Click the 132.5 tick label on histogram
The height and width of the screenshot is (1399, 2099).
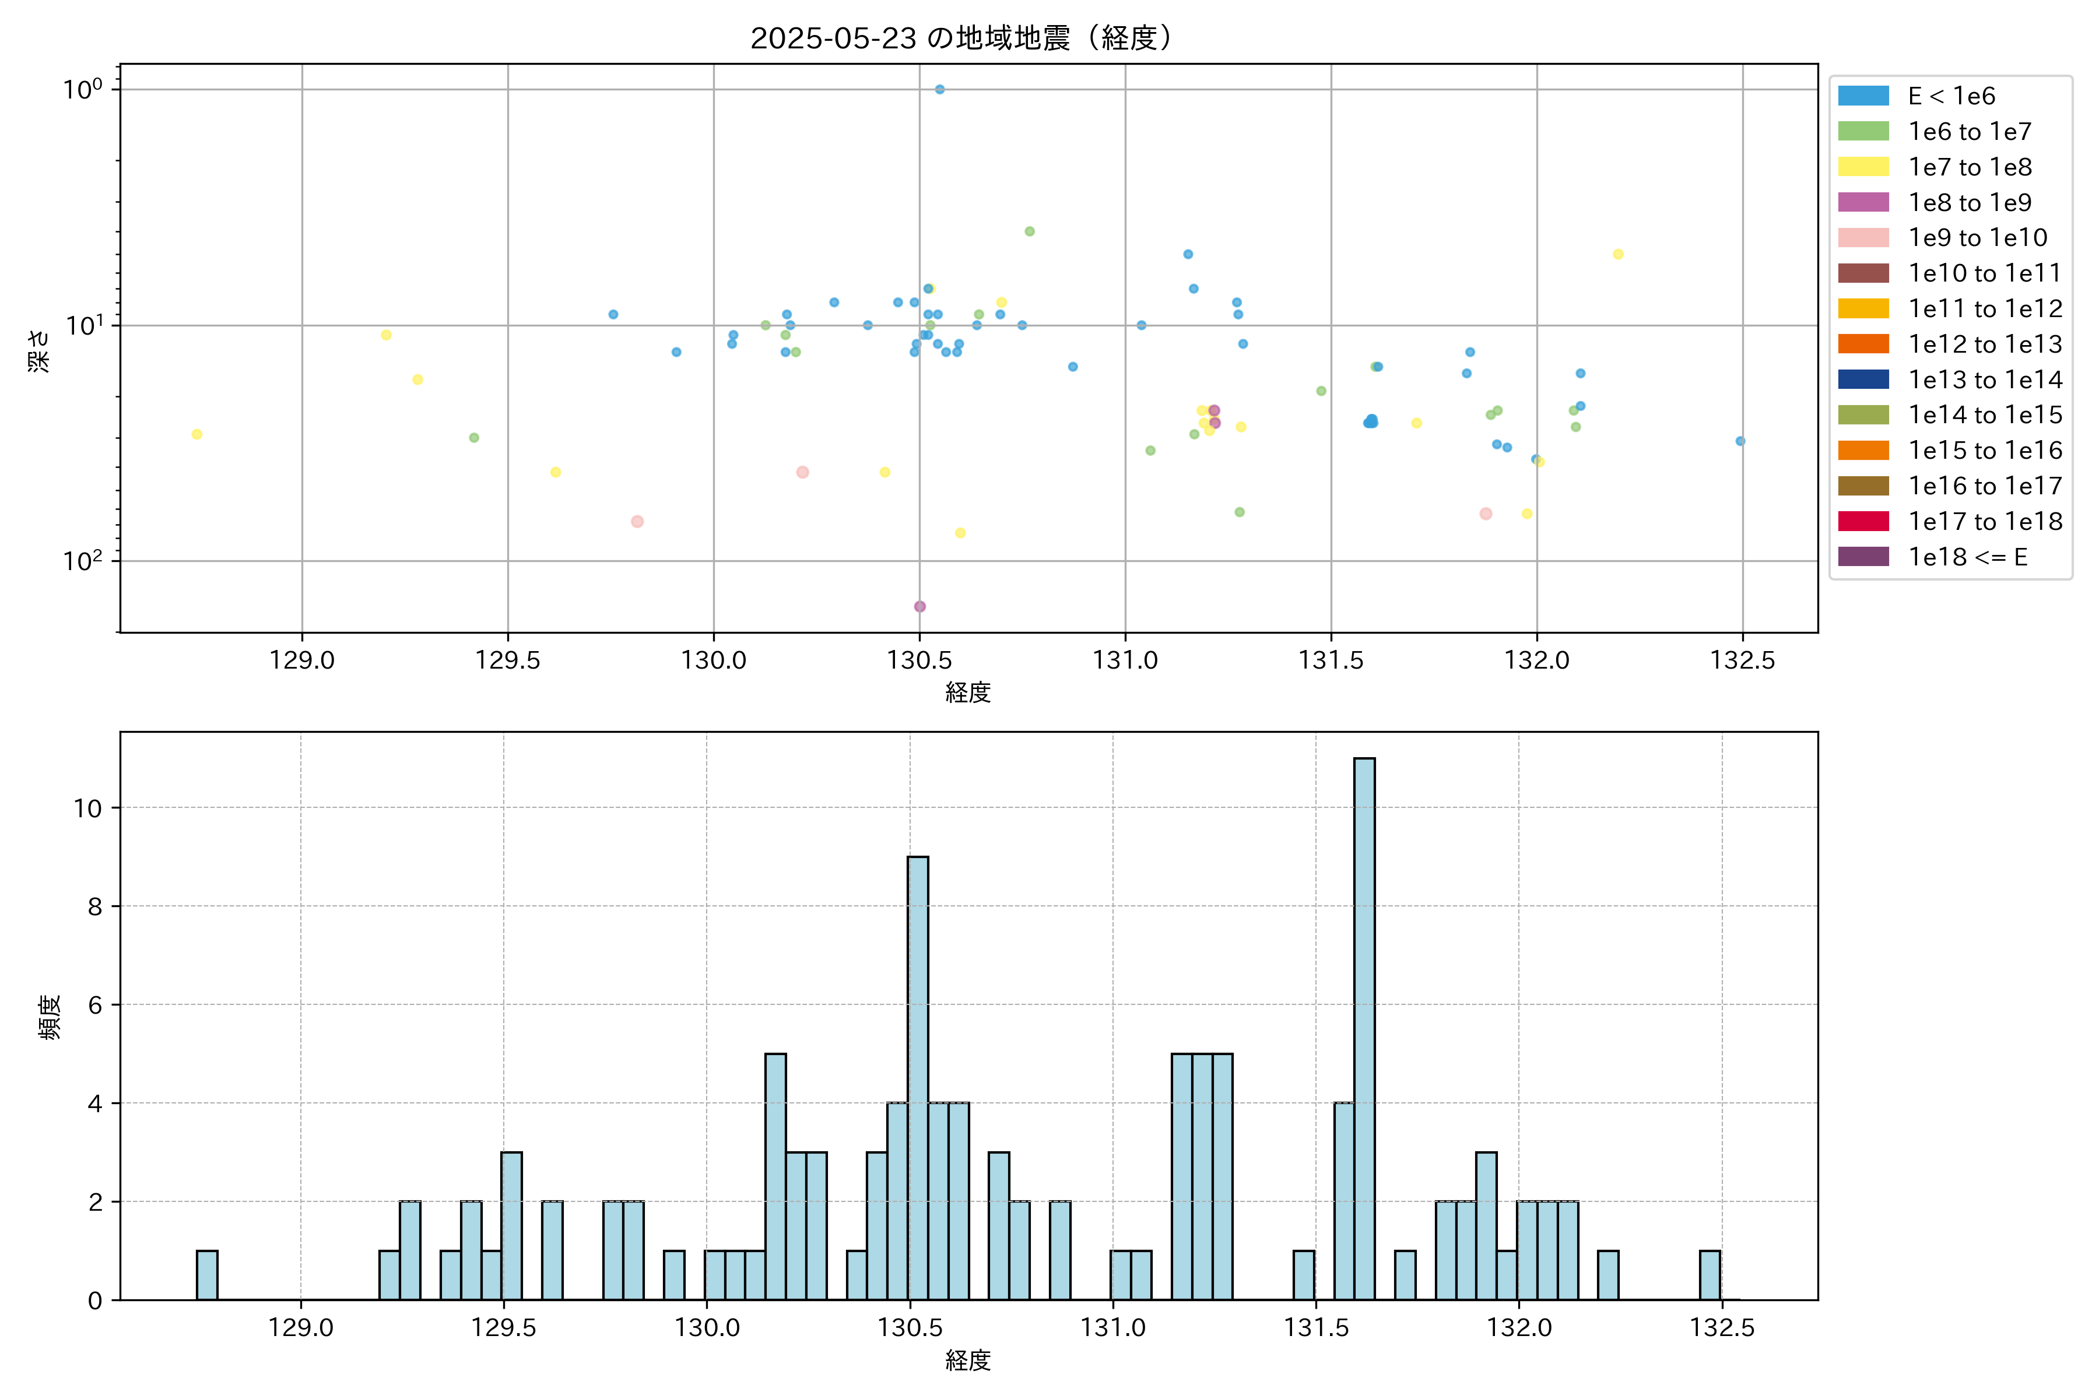pos(1722,1328)
